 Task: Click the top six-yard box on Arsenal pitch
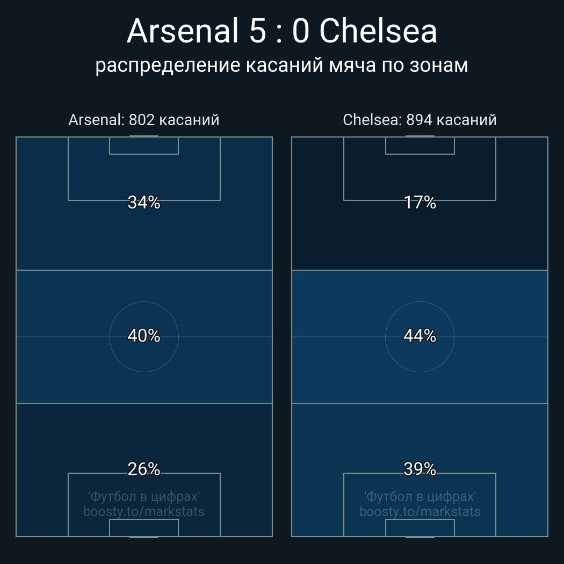(144, 146)
